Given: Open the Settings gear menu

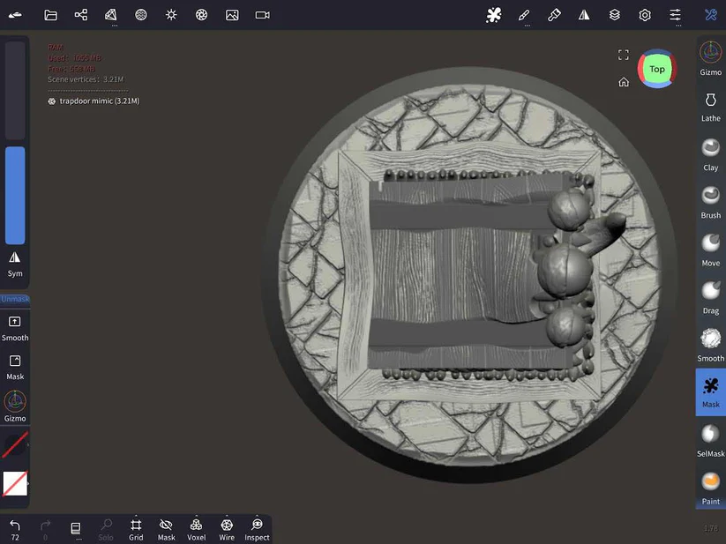Looking at the screenshot, I should (645, 15).
